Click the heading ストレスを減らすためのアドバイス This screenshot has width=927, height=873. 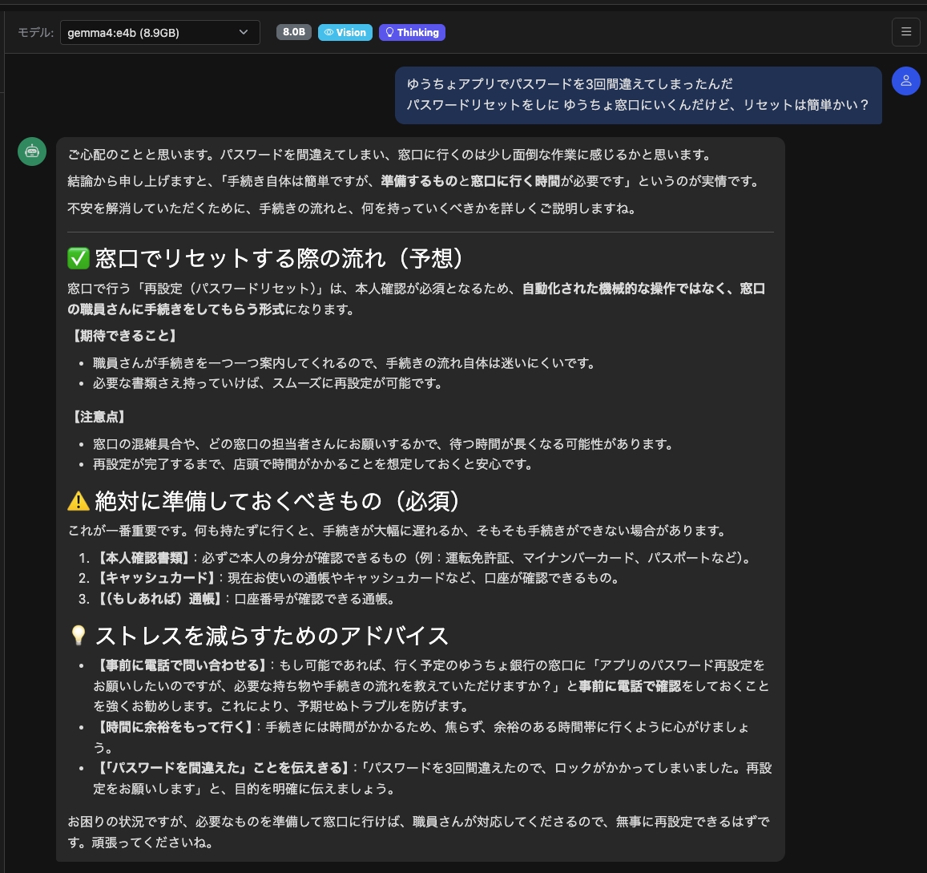tap(272, 636)
